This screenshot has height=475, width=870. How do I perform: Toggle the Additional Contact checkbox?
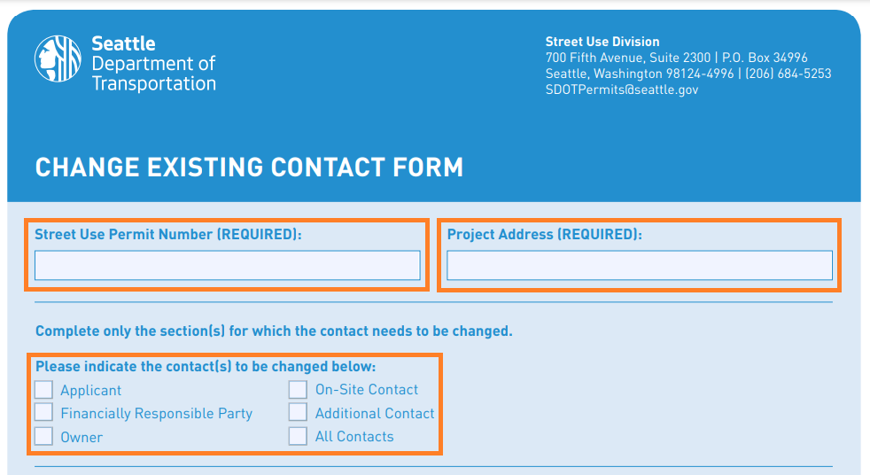click(x=298, y=413)
